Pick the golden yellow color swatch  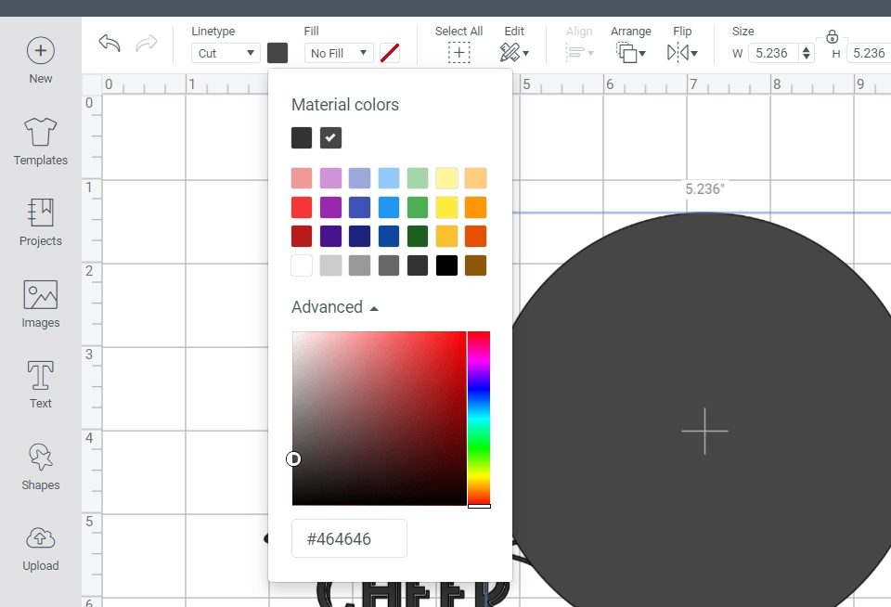(446, 237)
